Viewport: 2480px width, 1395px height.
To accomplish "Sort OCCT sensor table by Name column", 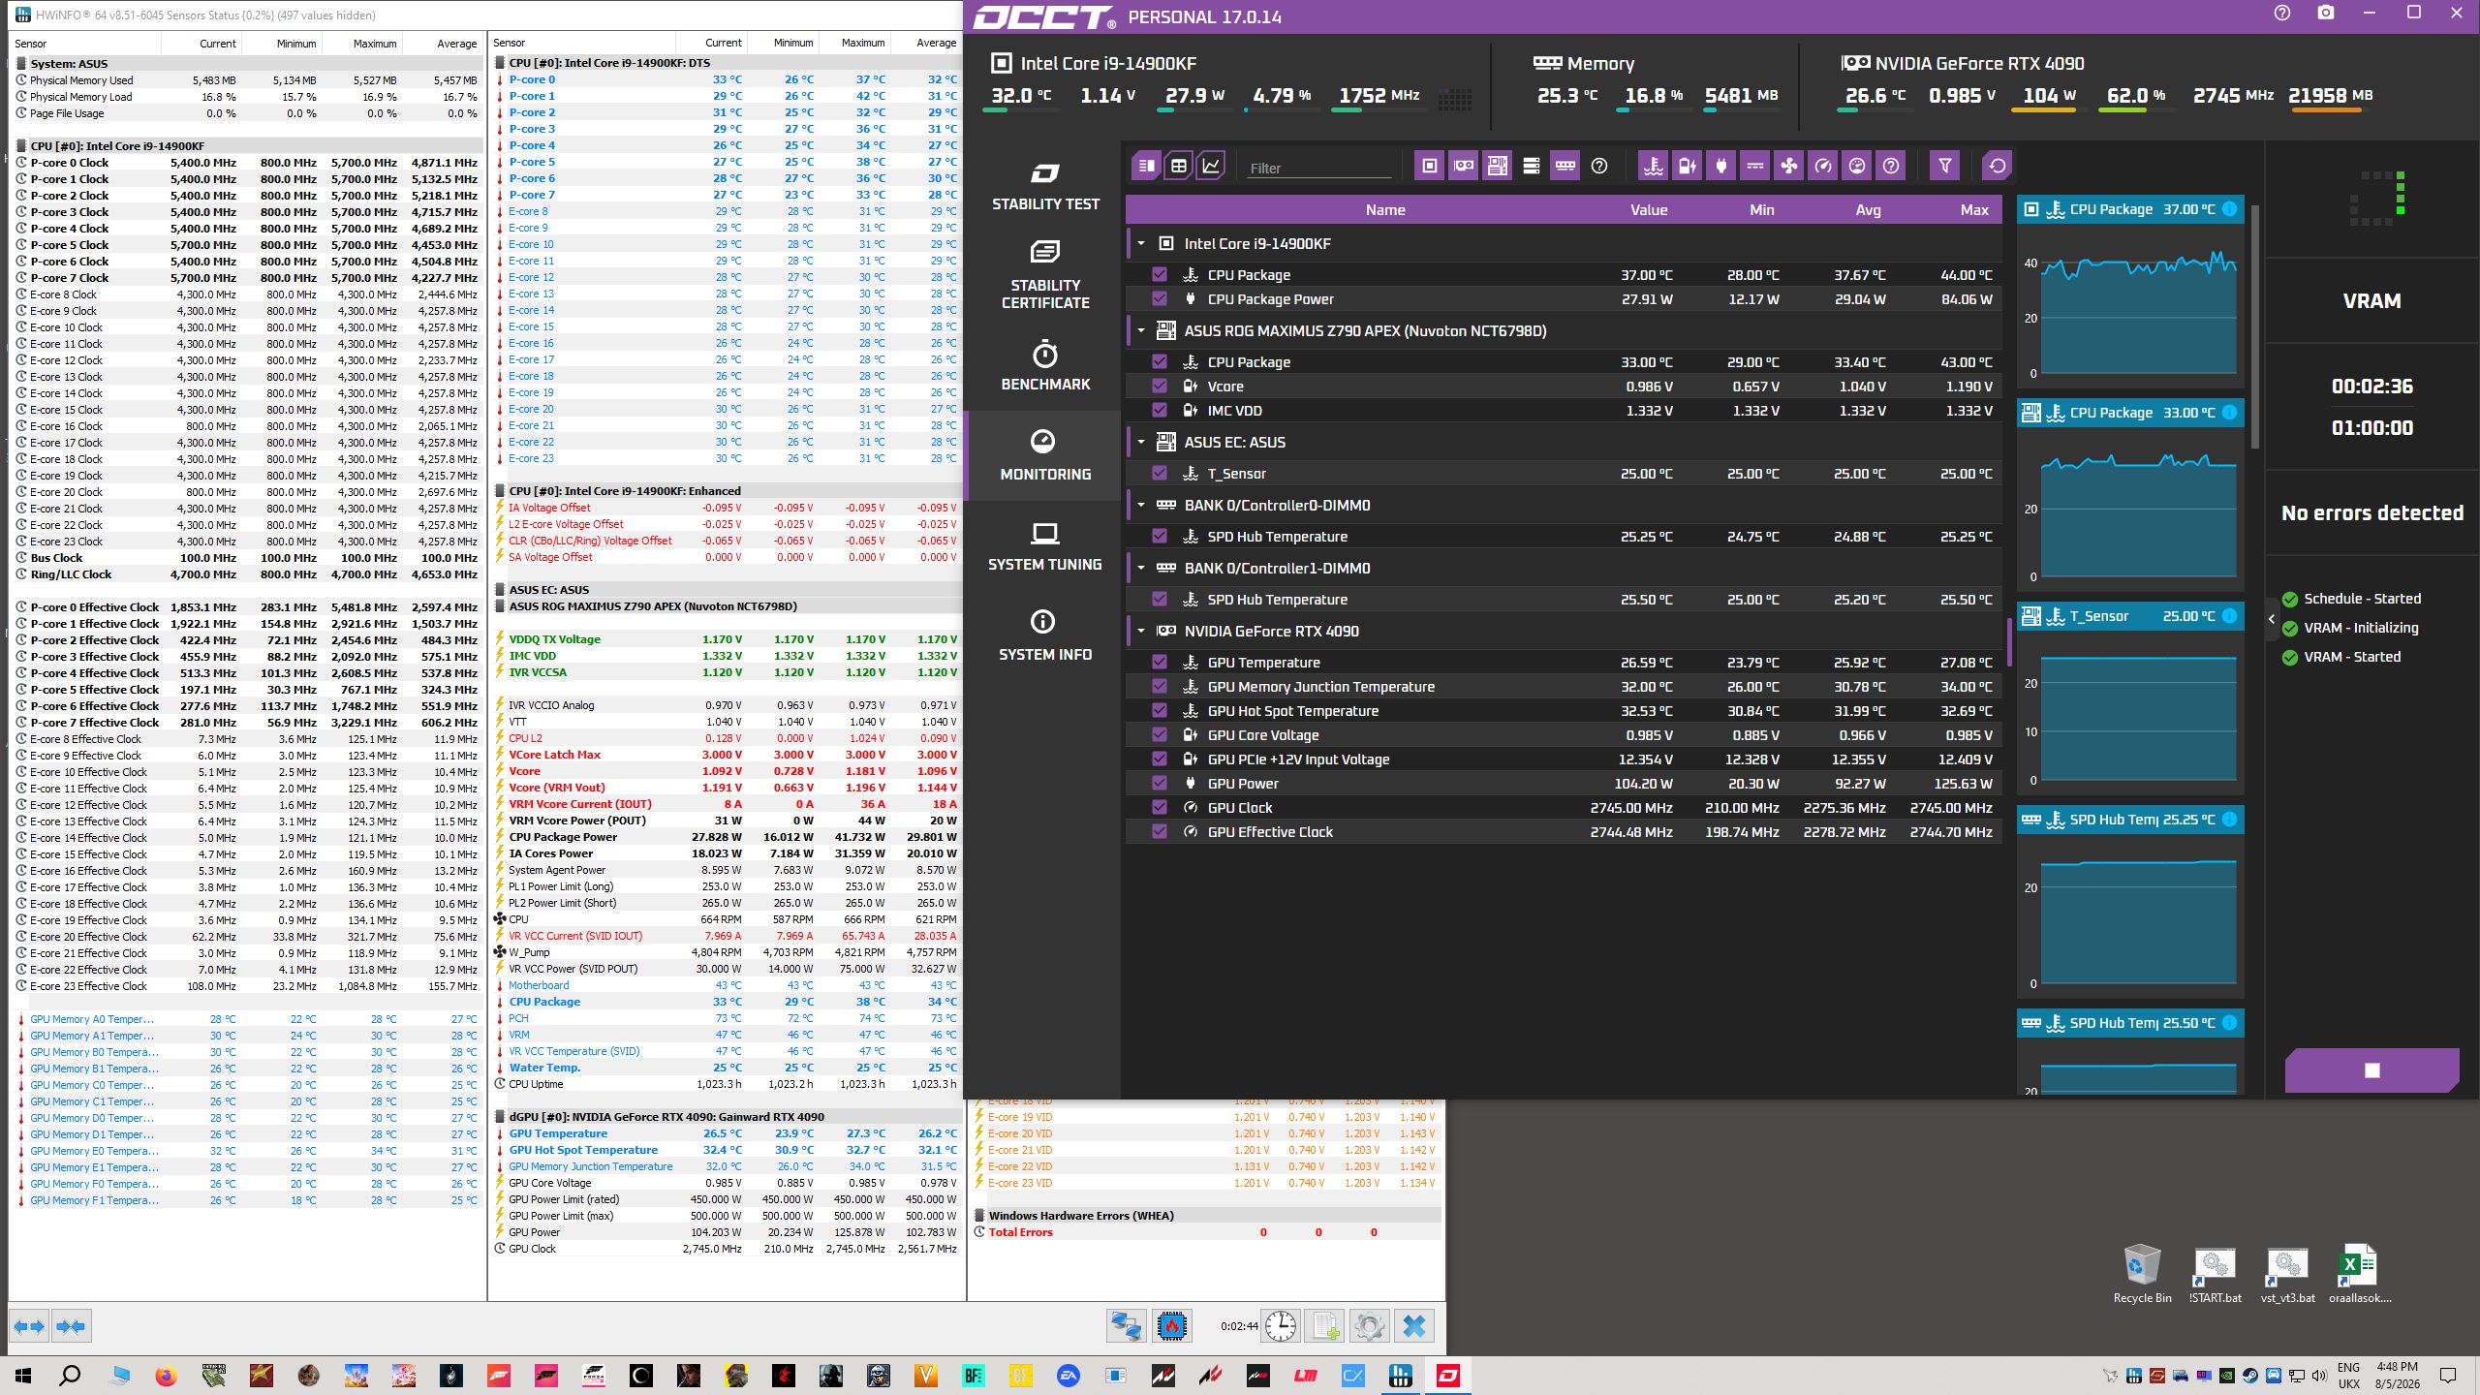I will [x=1384, y=209].
